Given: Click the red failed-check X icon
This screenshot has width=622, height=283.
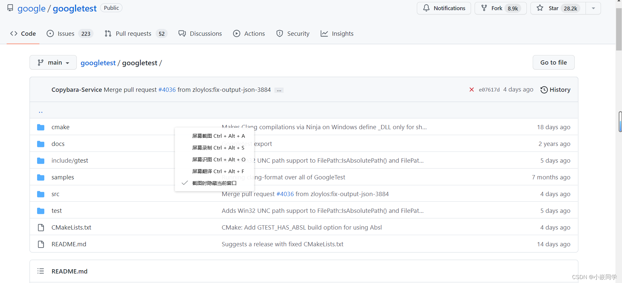Looking at the screenshot, I should [x=471, y=90].
